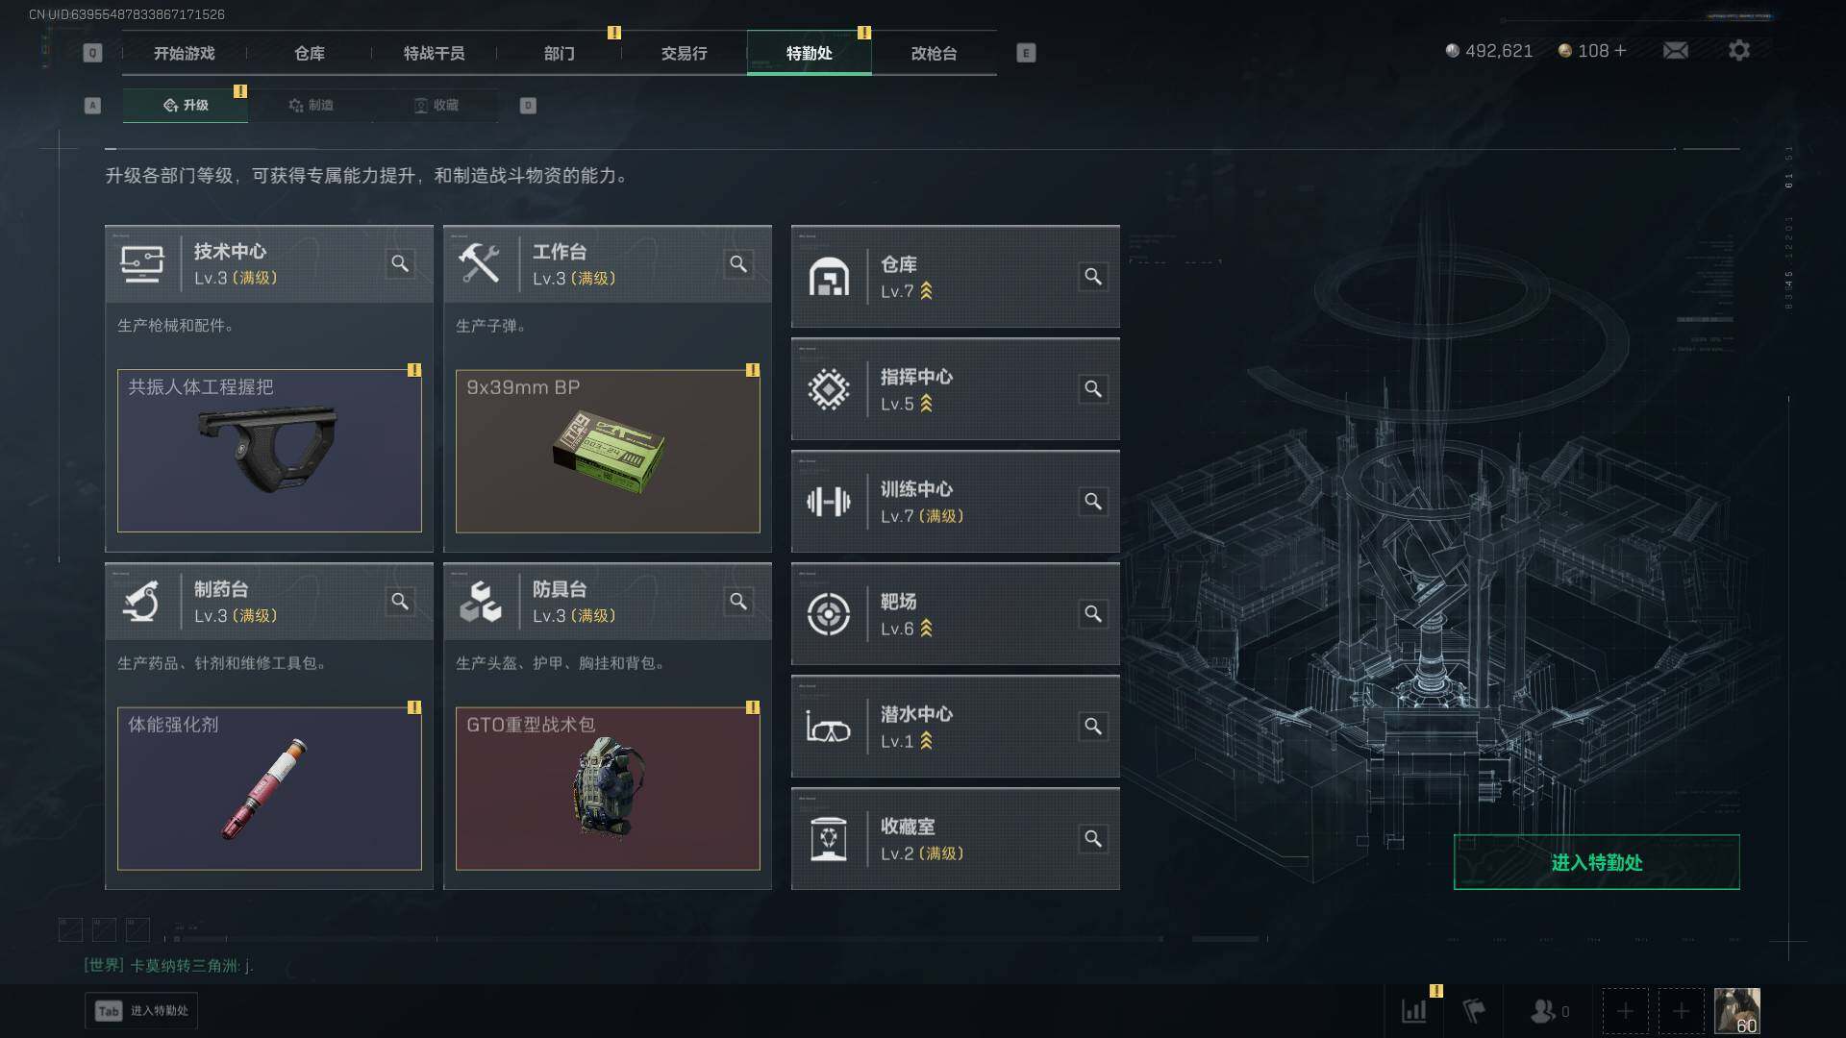Click magnifier icon for 潜水中心
Image resolution: width=1846 pixels, height=1038 pixels.
tap(1093, 727)
